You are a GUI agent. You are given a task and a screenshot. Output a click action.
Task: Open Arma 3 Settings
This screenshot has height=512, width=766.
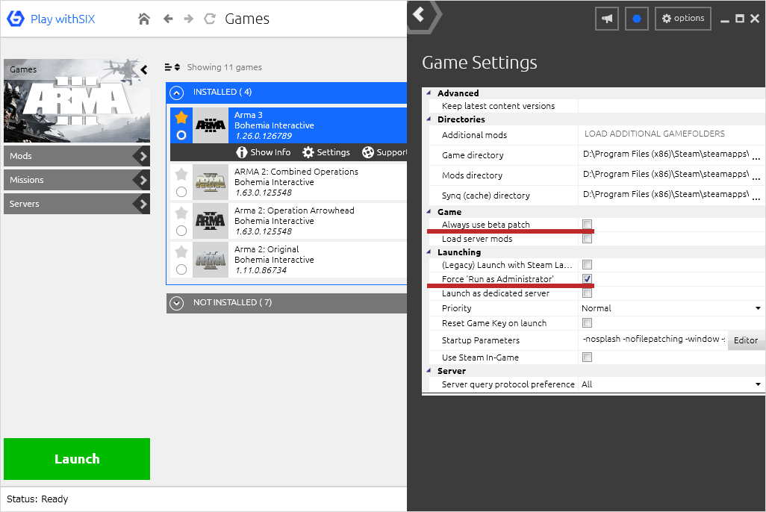(x=326, y=152)
